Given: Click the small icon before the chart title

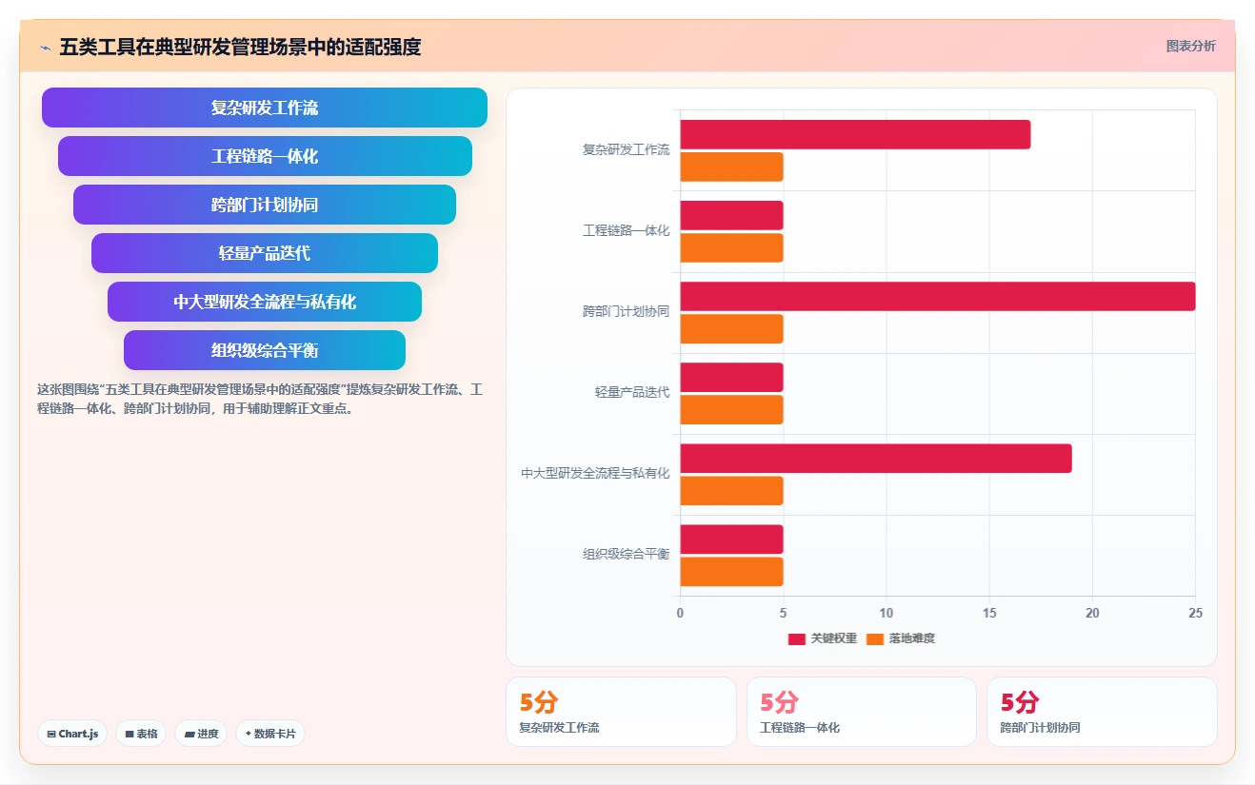Looking at the screenshot, I should [x=45, y=47].
